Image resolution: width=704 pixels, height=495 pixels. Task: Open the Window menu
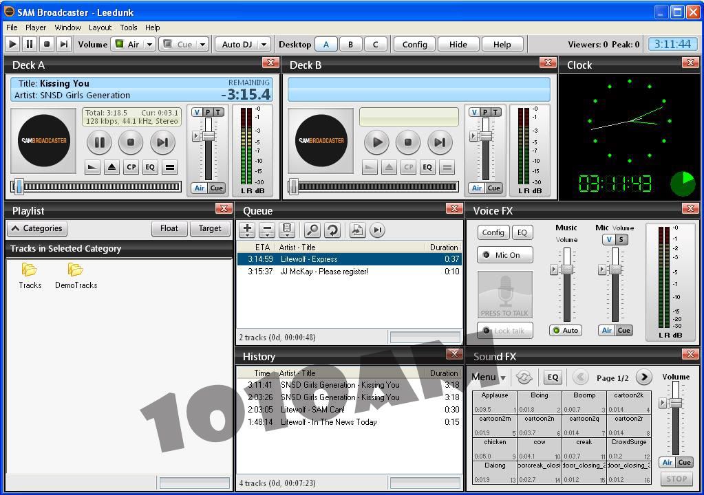point(67,27)
